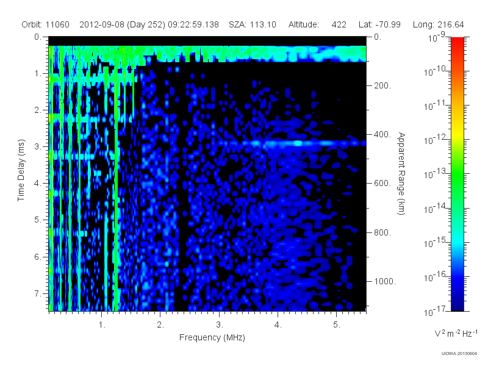Click the 'Lat: -70.99' text
This screenshot has height=366, width=488.
[379, 24]
